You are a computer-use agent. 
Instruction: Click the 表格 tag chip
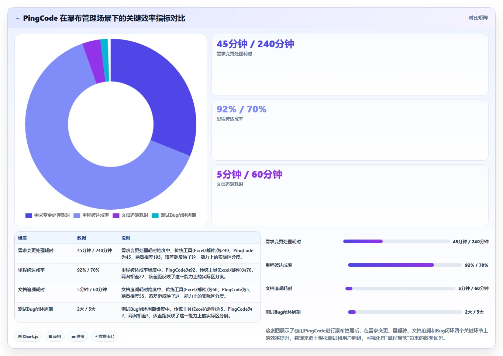55,336
